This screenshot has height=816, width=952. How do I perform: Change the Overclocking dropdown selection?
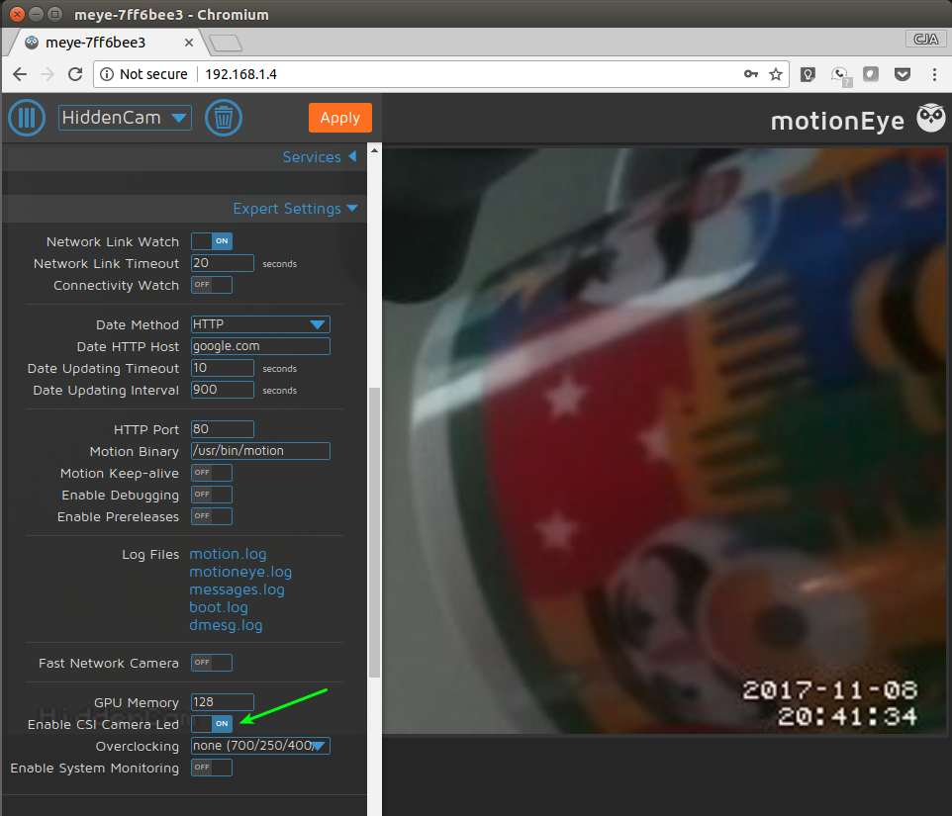pos(259,745)
